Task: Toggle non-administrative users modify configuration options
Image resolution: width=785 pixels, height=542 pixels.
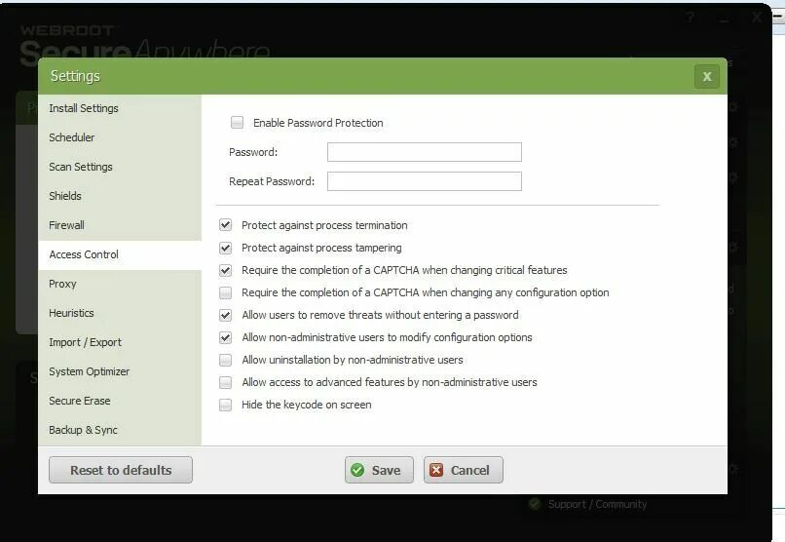Action: (226, 337)
